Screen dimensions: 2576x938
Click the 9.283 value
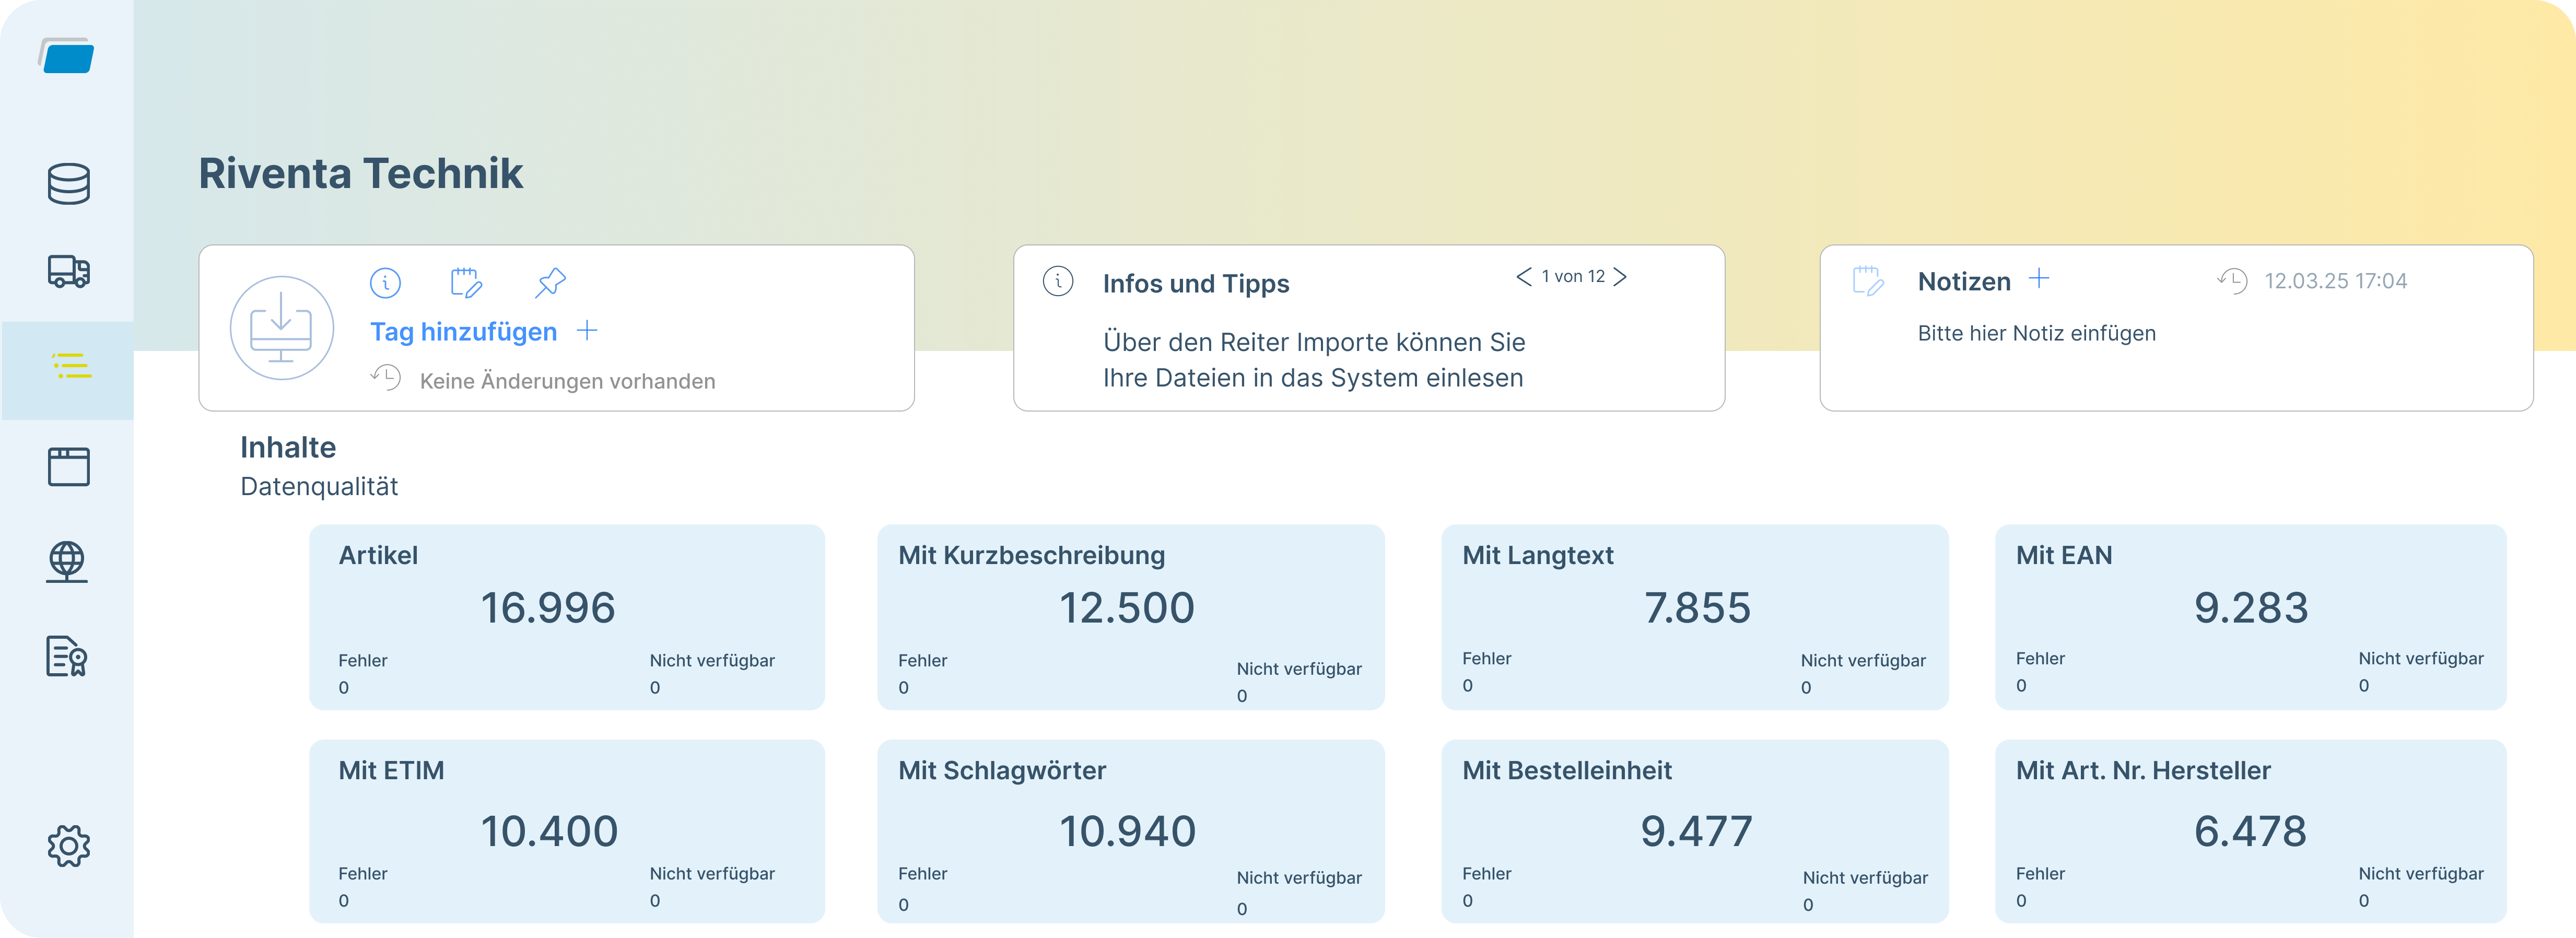point(2250,608)
